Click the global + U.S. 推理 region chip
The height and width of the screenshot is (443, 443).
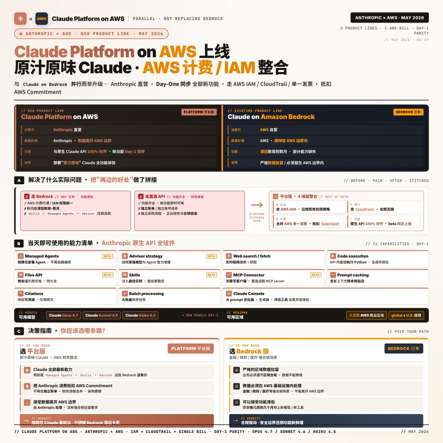406,315
